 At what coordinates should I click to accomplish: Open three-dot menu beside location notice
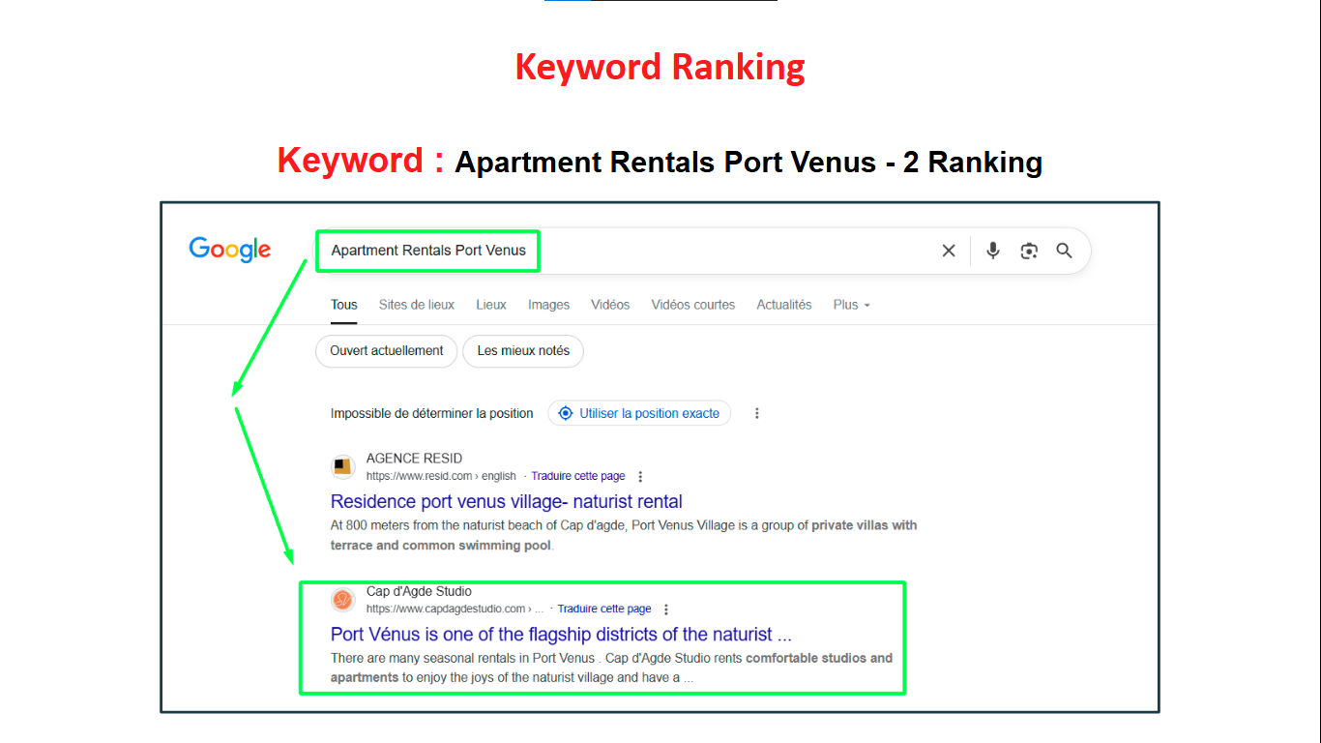click(756, 413)
